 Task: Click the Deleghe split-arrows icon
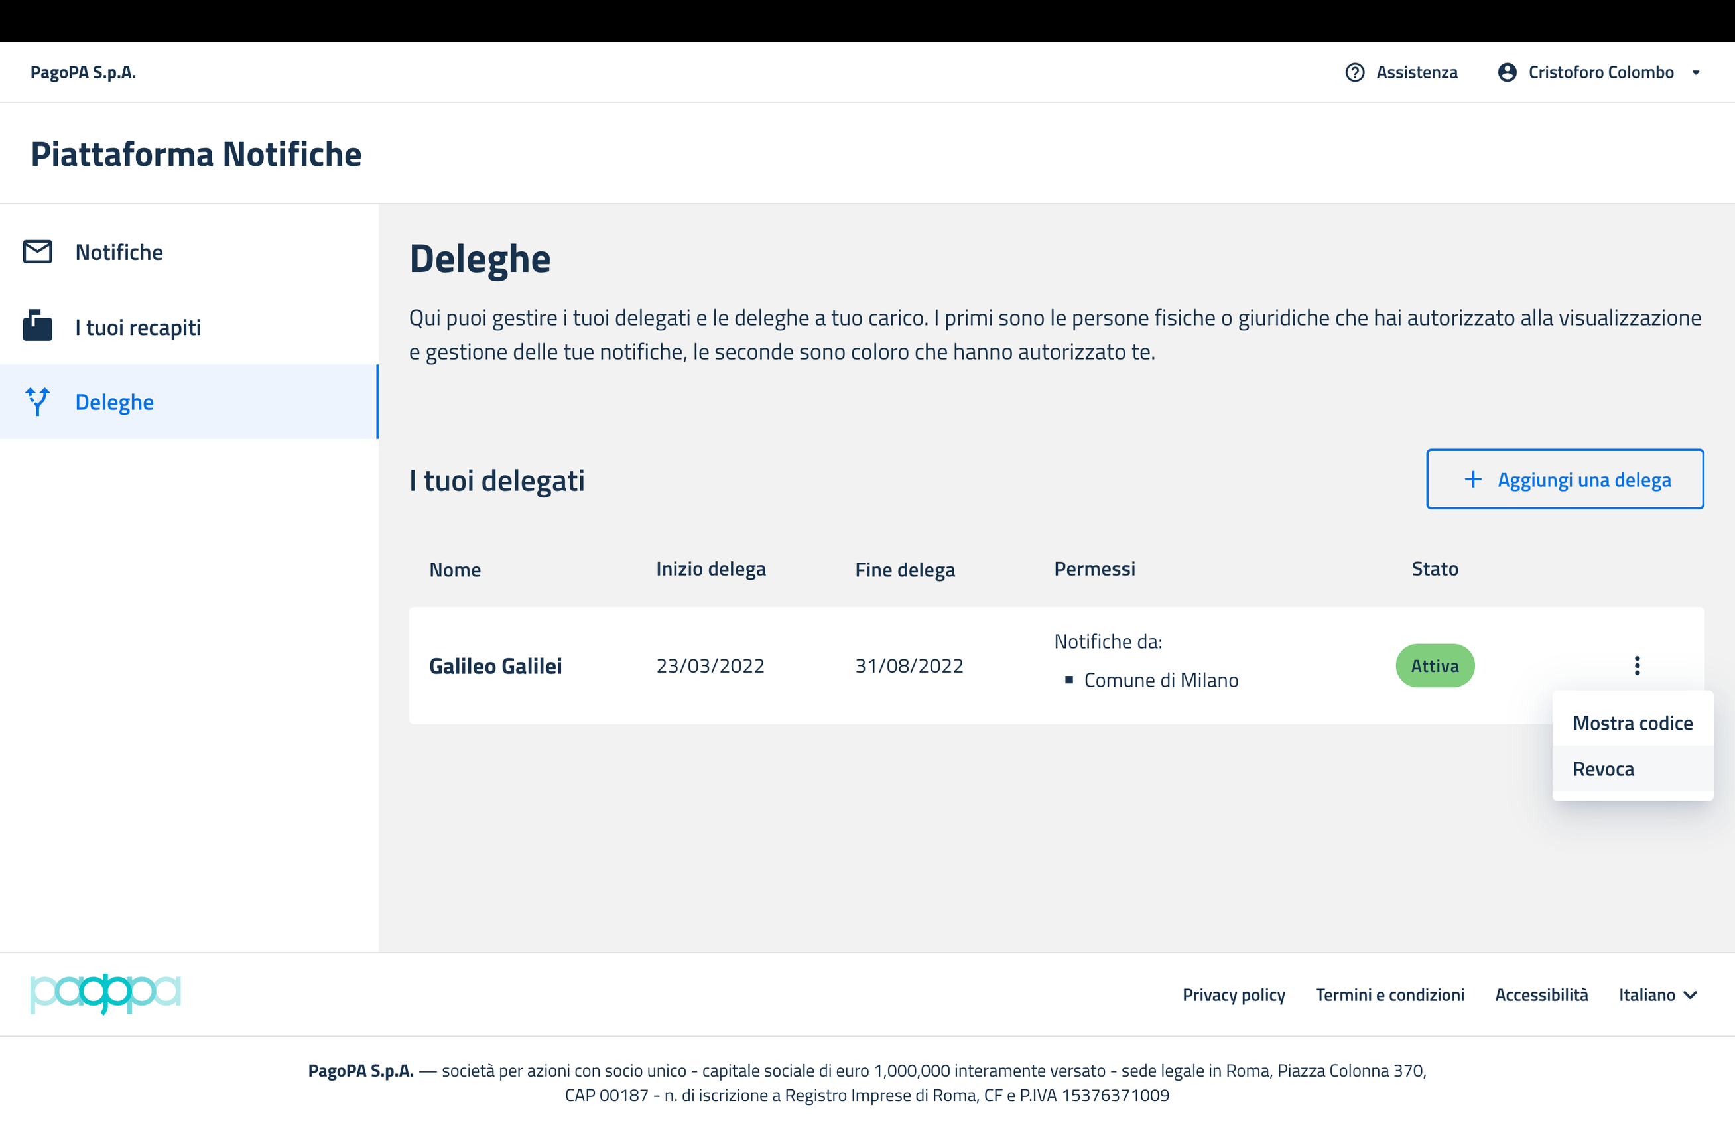pos(37,402)
